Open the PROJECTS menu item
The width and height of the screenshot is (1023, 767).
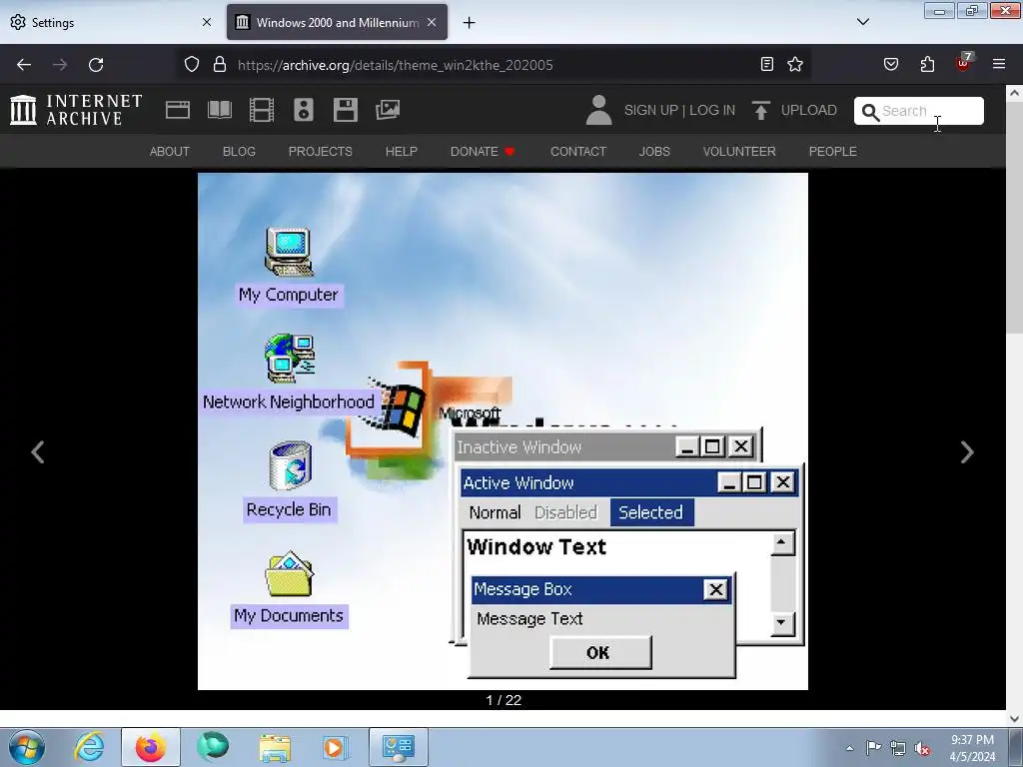pyautogui.click(x=321, y=152)
